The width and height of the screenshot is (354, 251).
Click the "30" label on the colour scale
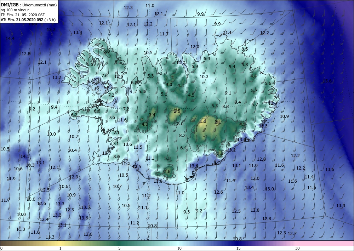(298, 248)
